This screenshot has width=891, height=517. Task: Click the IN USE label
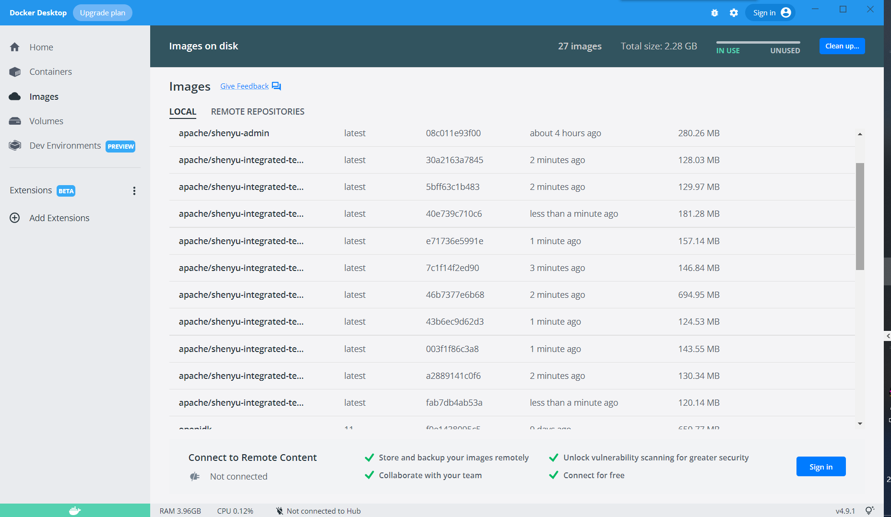point(728,51)
